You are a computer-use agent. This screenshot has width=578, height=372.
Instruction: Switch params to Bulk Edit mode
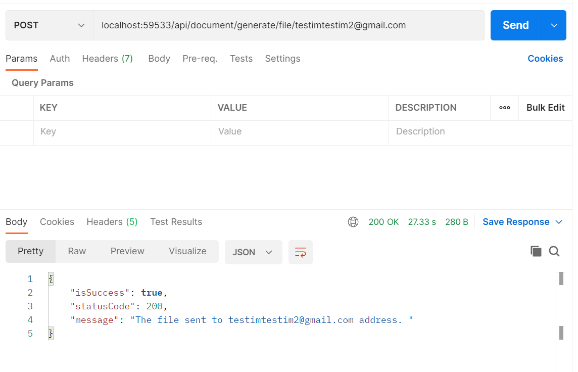[x=545, y=107]
